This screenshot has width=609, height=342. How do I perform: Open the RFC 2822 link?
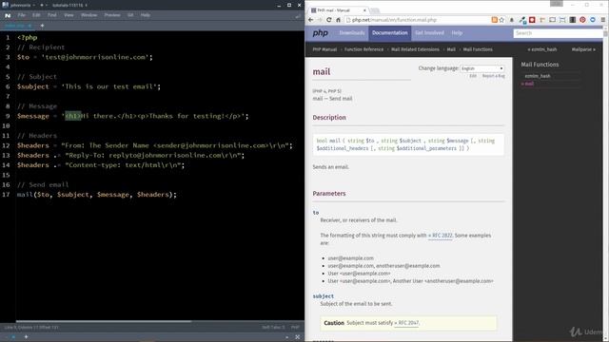440,236
